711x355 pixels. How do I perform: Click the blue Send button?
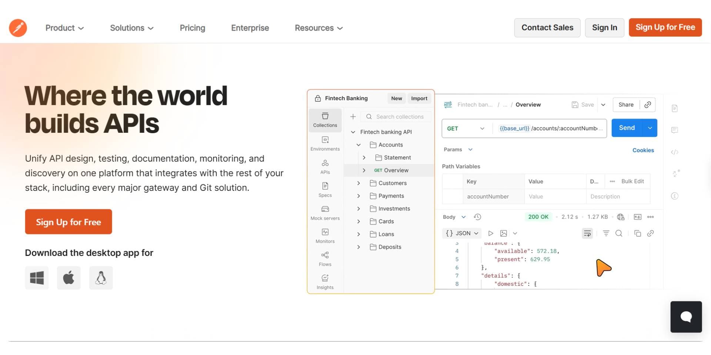[x=627, y=128]
